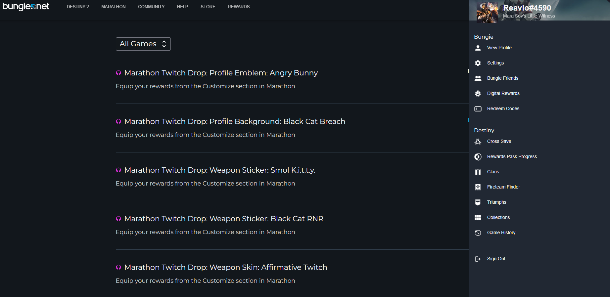Open the Clans link in sidebar
The image size is (610, 297).
493,172
